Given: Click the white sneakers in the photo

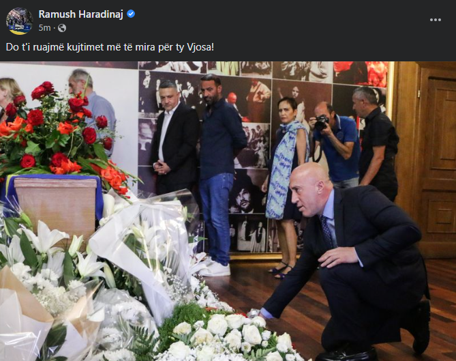Looking at the screenshot, I should (217, 268).
